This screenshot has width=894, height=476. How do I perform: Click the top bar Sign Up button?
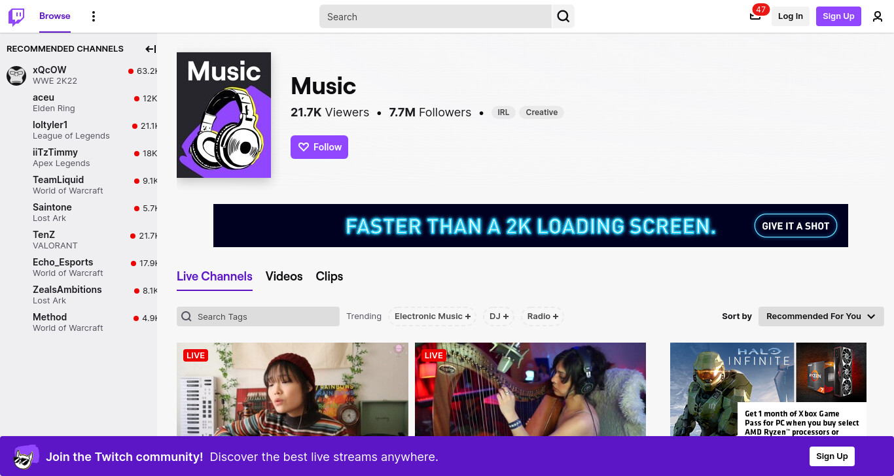[x=838, y=16]
